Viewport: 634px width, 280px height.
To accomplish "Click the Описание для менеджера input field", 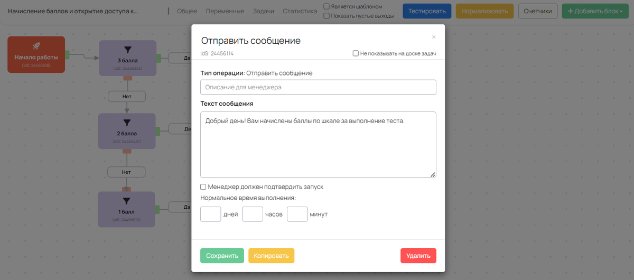I will click(318, 87).
